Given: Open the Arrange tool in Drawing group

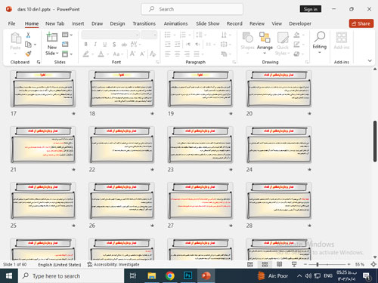Looking at the screenshot, I should [265, 42].
